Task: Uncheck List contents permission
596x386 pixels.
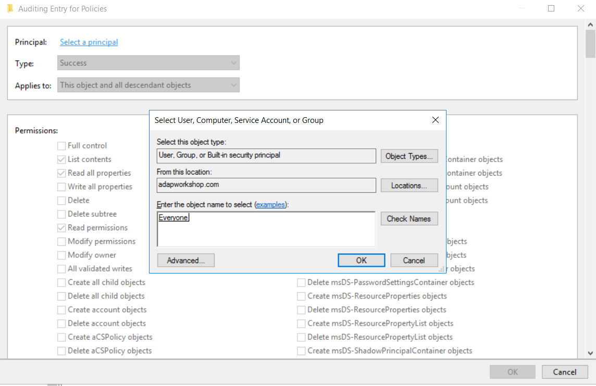Action: click(x=61, y=159)
